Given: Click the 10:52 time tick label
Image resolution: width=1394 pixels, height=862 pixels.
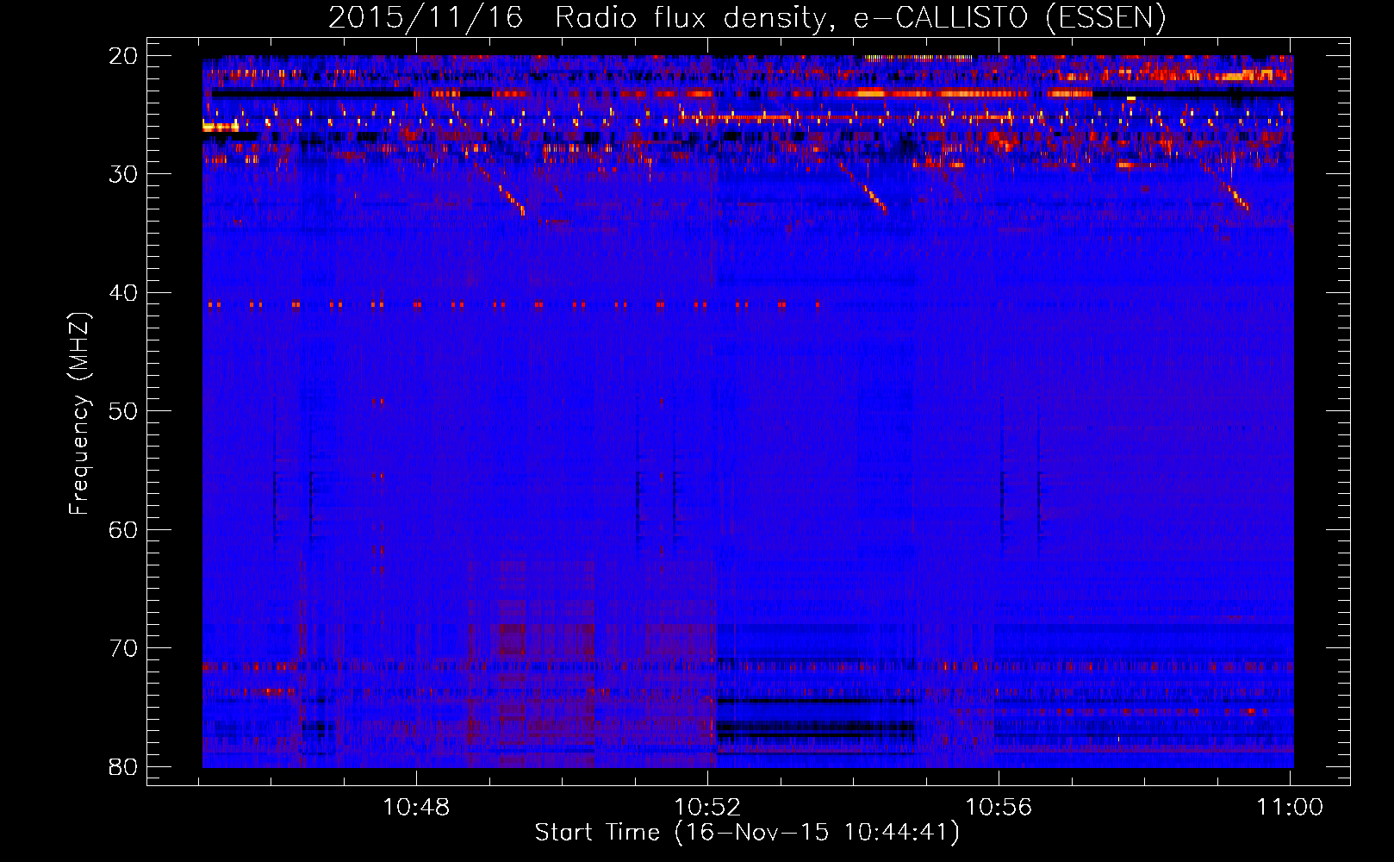Looking at the screenshot, I should click(x=707, y=808).
